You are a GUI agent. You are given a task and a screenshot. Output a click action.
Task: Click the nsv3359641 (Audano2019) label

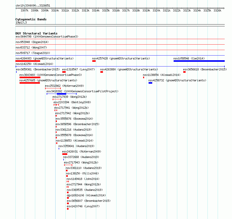pos(76,146)
